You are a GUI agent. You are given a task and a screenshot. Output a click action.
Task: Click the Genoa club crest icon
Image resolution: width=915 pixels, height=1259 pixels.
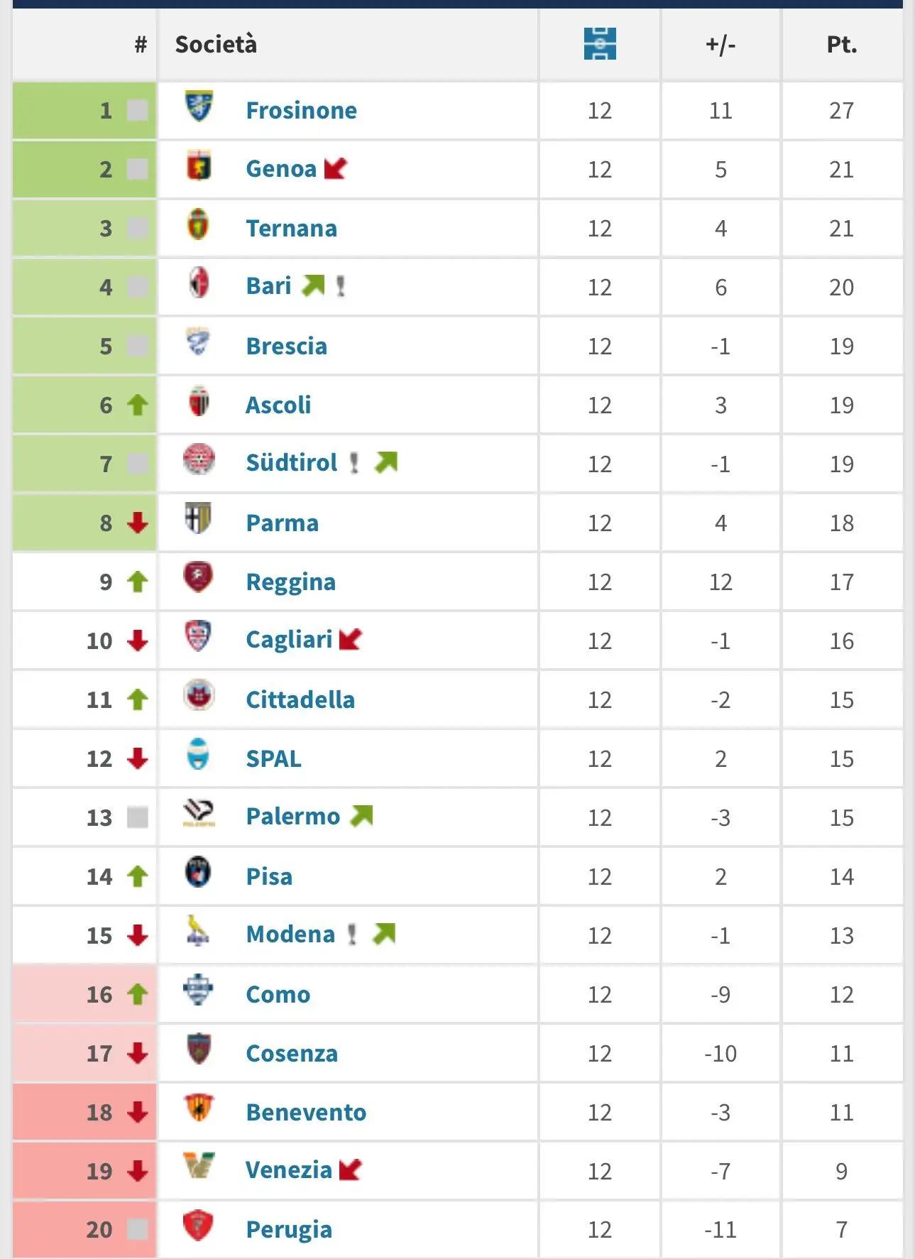199,165
